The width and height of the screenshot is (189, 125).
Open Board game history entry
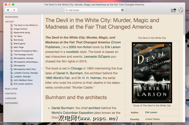(19, 44)
